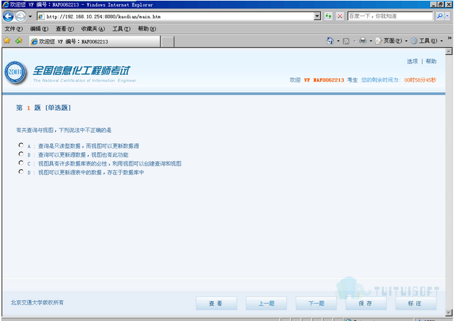Click the 选项 link
Viewport: 454px width, 321px height.
[413, 61]
